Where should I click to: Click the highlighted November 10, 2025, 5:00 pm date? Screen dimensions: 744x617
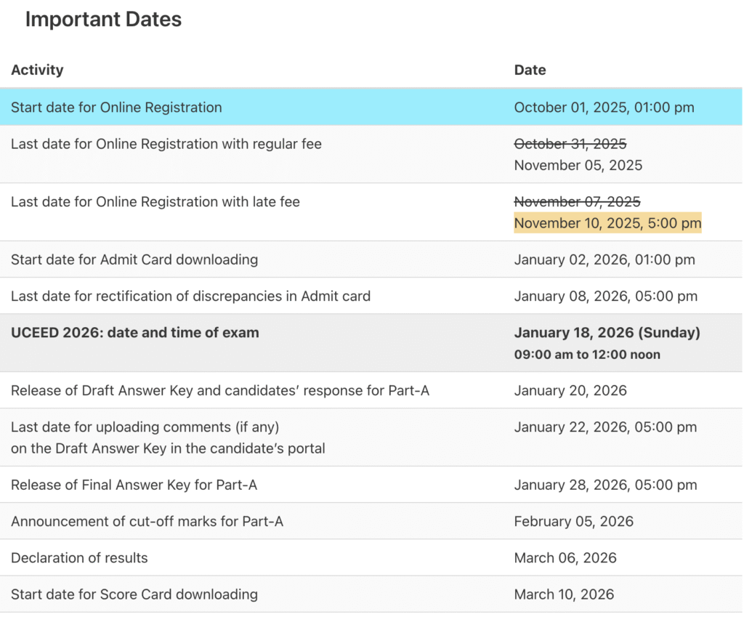click(607, 223)
